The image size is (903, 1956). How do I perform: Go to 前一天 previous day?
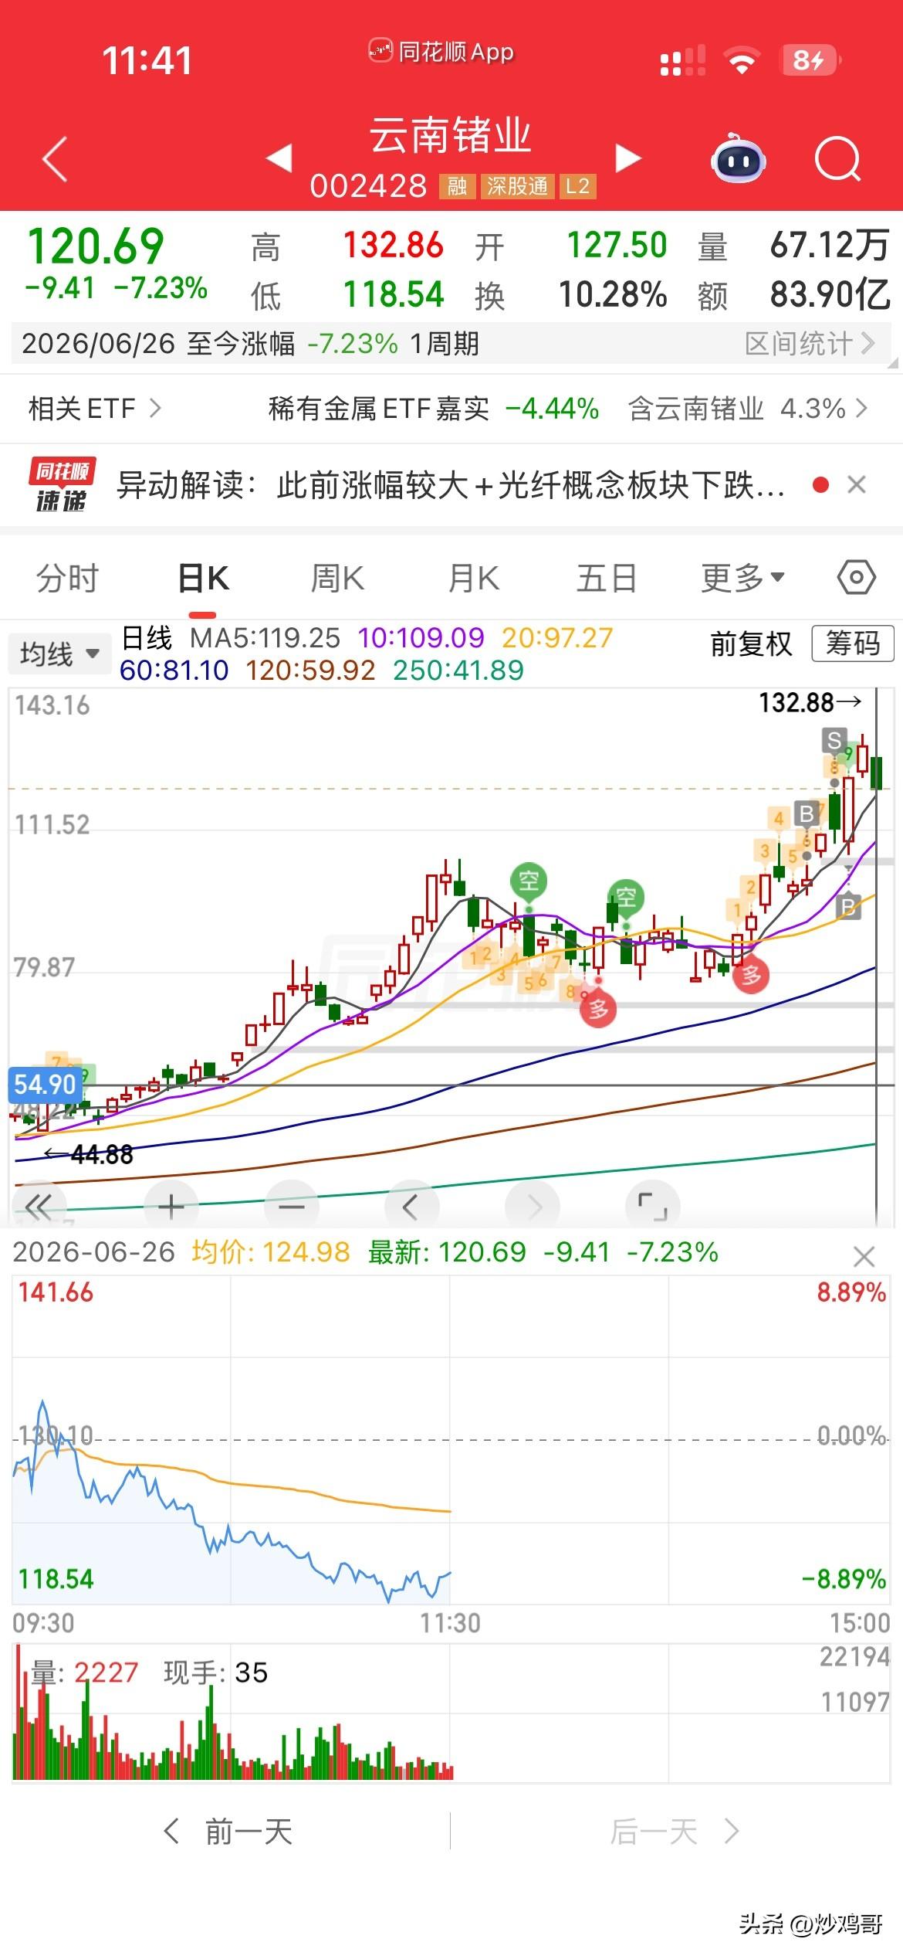tap(228, 1832)
